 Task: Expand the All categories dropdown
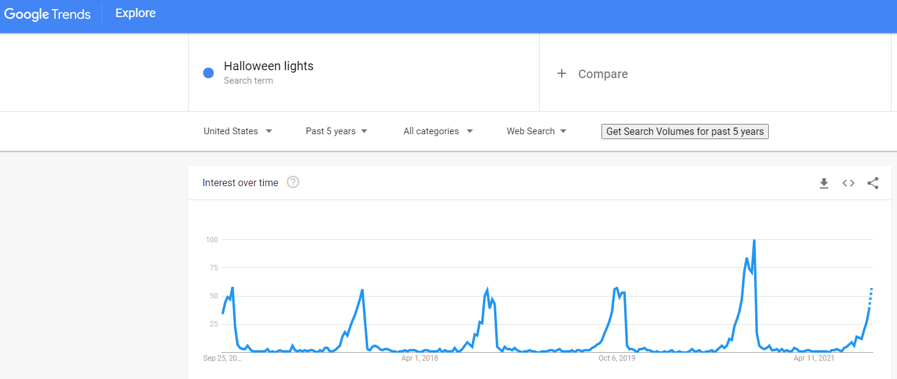point(438,131)
